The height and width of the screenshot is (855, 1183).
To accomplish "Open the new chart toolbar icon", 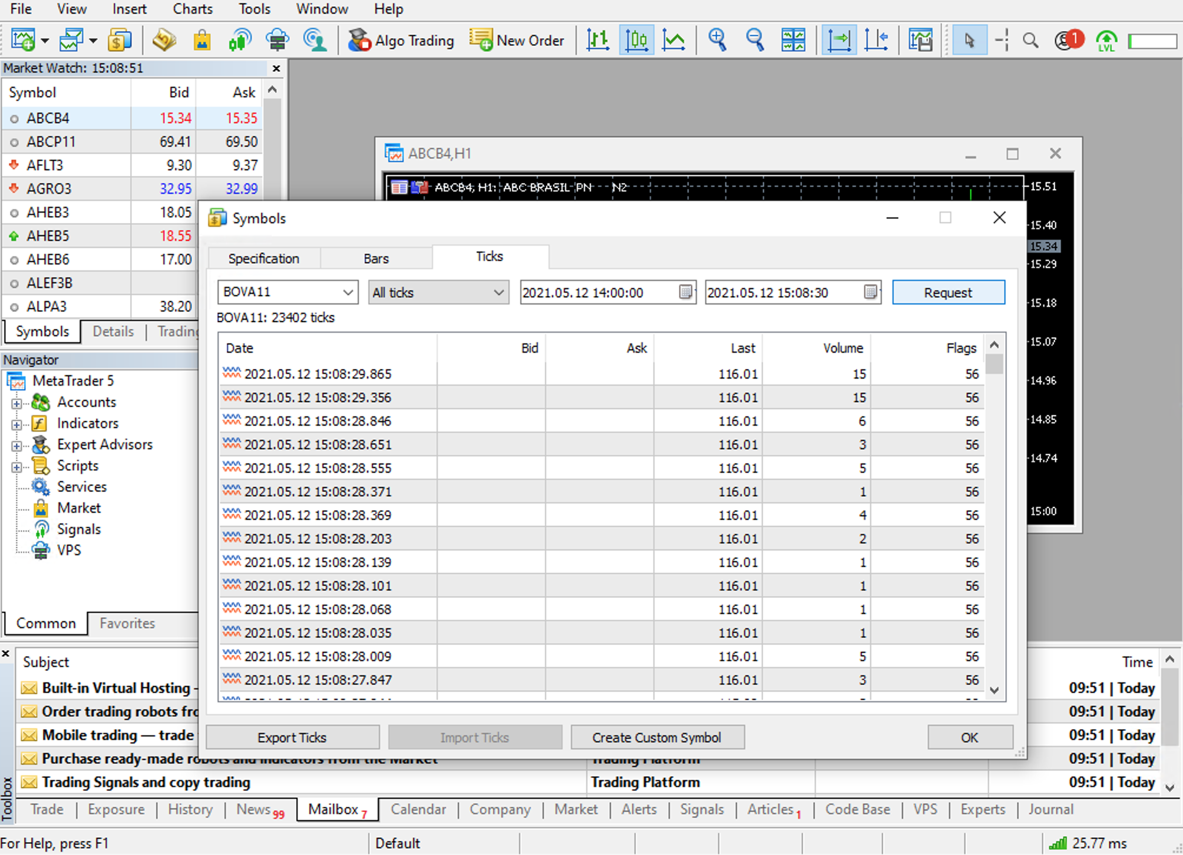I will pos(24,41).
